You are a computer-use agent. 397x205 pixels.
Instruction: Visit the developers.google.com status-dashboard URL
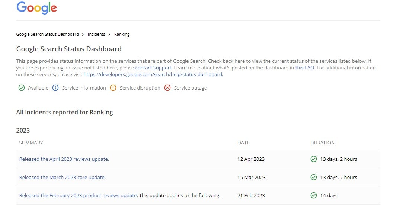tap(153, 75)
